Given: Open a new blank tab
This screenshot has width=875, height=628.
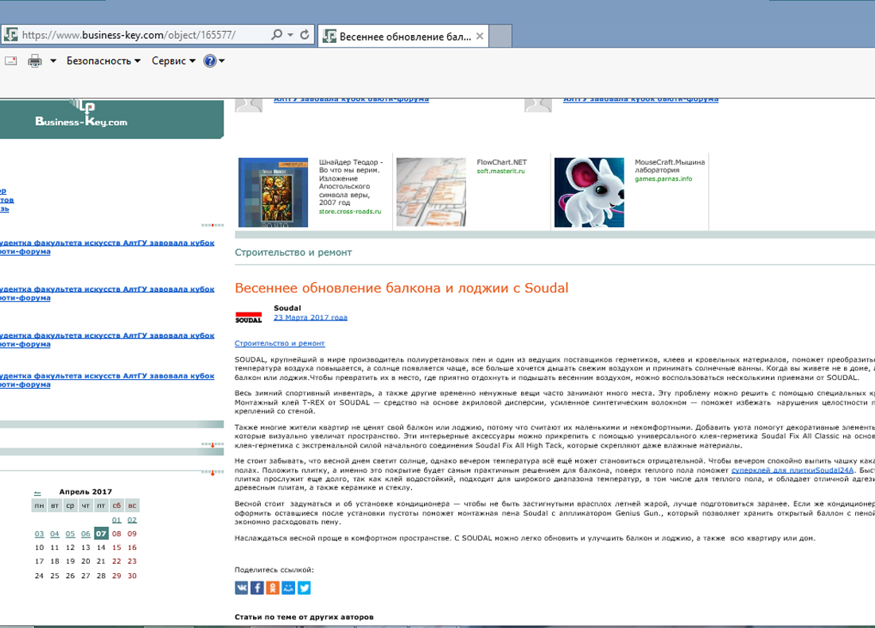Looking at the screenshot, I should coord(500,37).
